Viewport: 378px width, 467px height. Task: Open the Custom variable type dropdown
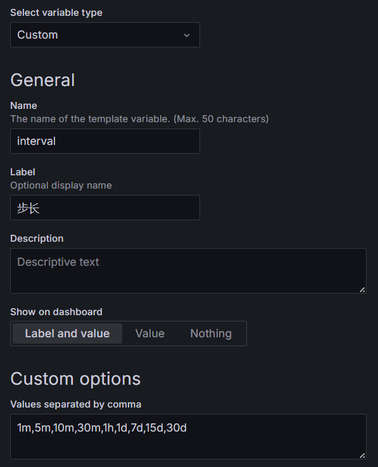pyautogui.click(x=105, y=35)
